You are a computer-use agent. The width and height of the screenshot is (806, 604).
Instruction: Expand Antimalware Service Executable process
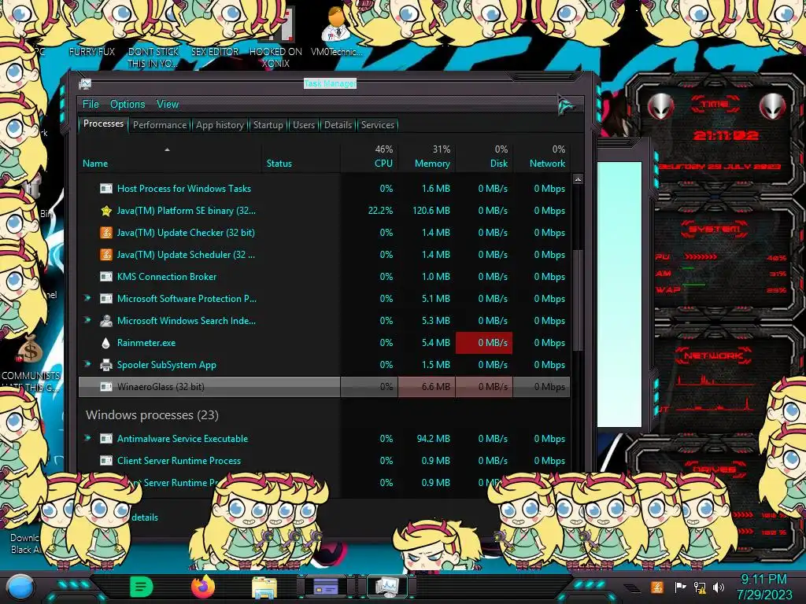tap(87, 438)
